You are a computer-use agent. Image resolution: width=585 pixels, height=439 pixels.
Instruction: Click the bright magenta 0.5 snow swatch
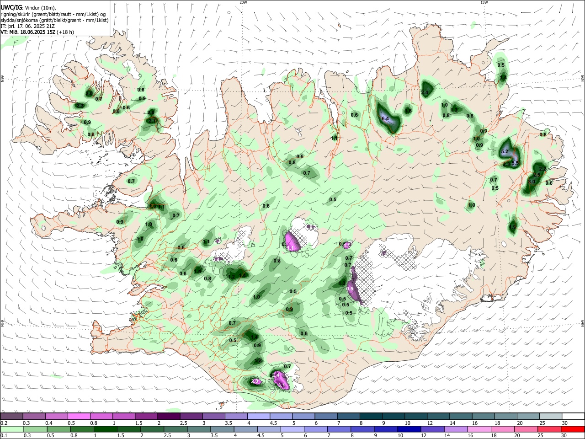click(x=79, y=417)
